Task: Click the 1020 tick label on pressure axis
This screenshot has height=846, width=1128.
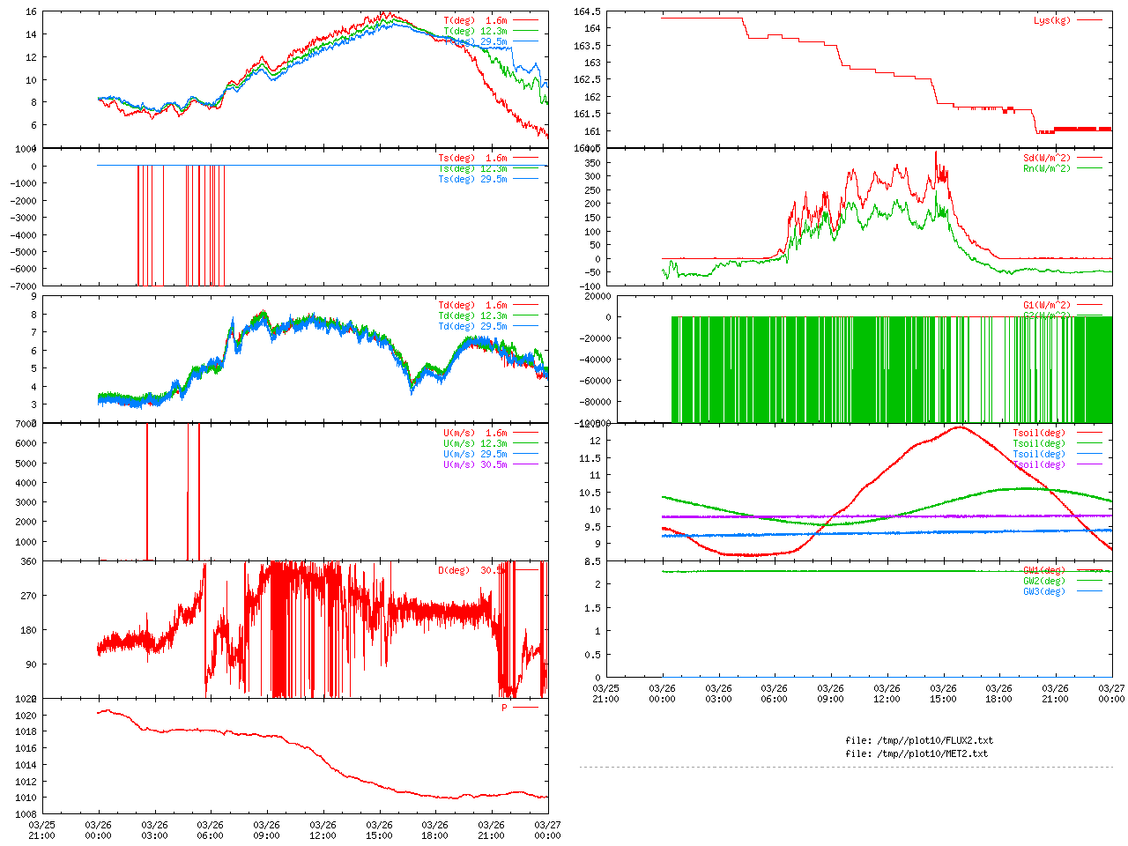Action: pos(26,716)
